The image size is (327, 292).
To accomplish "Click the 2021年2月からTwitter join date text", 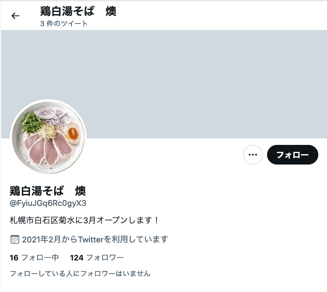I will [x=95, y=239].
